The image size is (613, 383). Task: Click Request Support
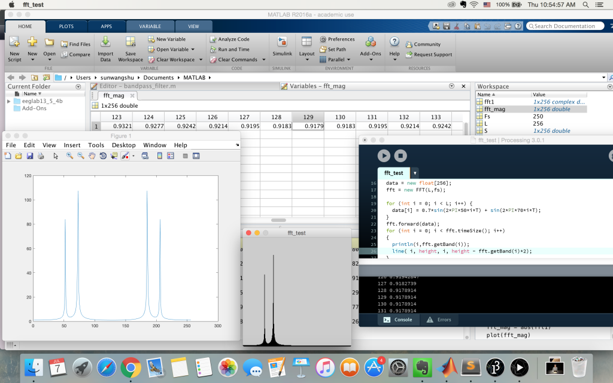click(429, 54)
